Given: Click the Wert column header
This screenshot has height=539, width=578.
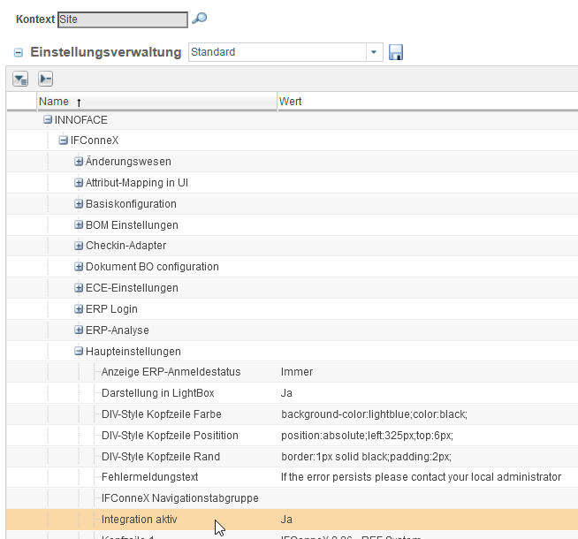Looking at the screenshot, I should [291, 102].
